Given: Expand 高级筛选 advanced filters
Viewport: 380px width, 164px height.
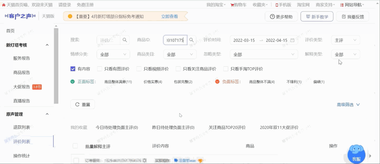Looking at the screenshot, I should coord(348,105).
